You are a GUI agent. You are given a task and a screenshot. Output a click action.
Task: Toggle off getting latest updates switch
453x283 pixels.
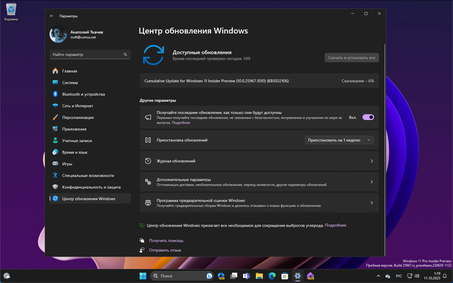(368, 117)
